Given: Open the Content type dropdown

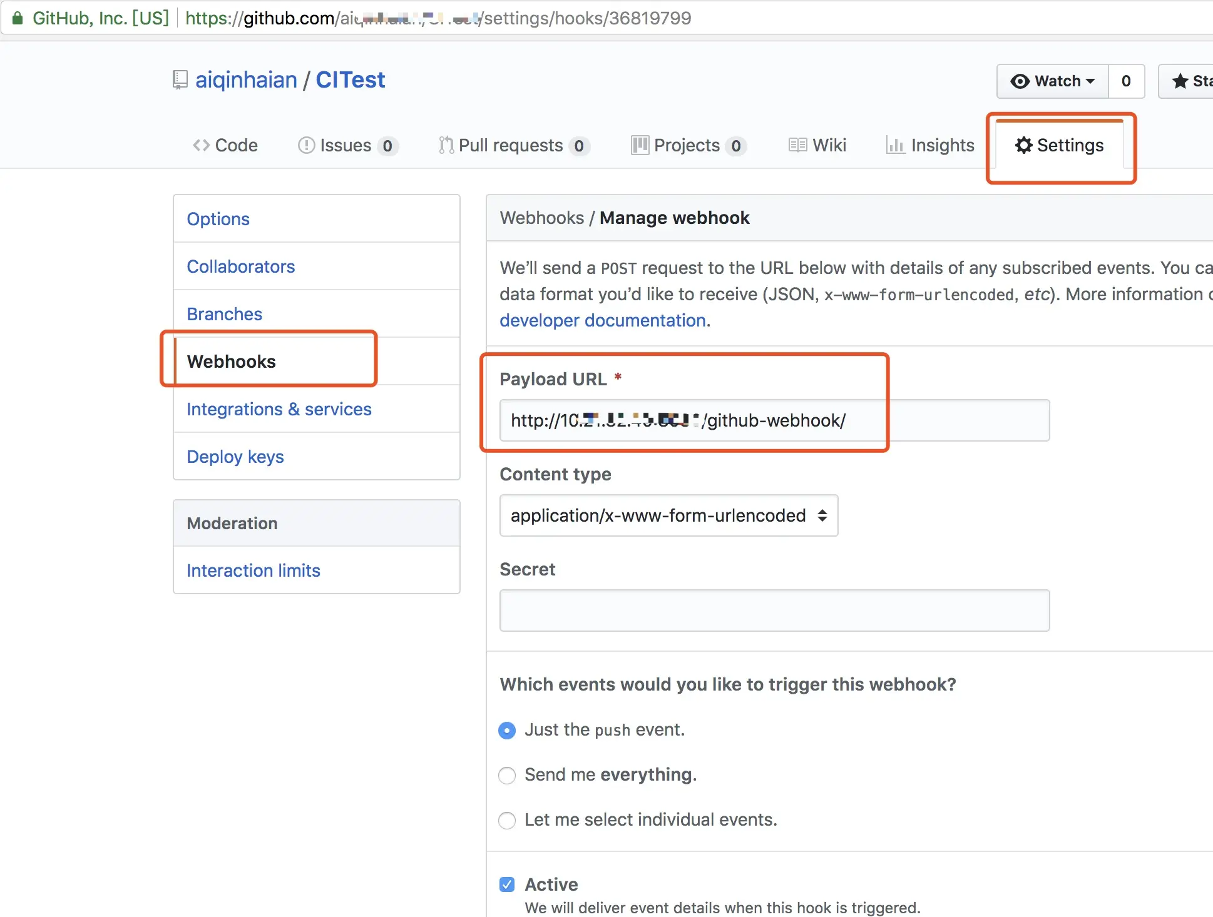Looking at the screenshot, I should (668, 515).
